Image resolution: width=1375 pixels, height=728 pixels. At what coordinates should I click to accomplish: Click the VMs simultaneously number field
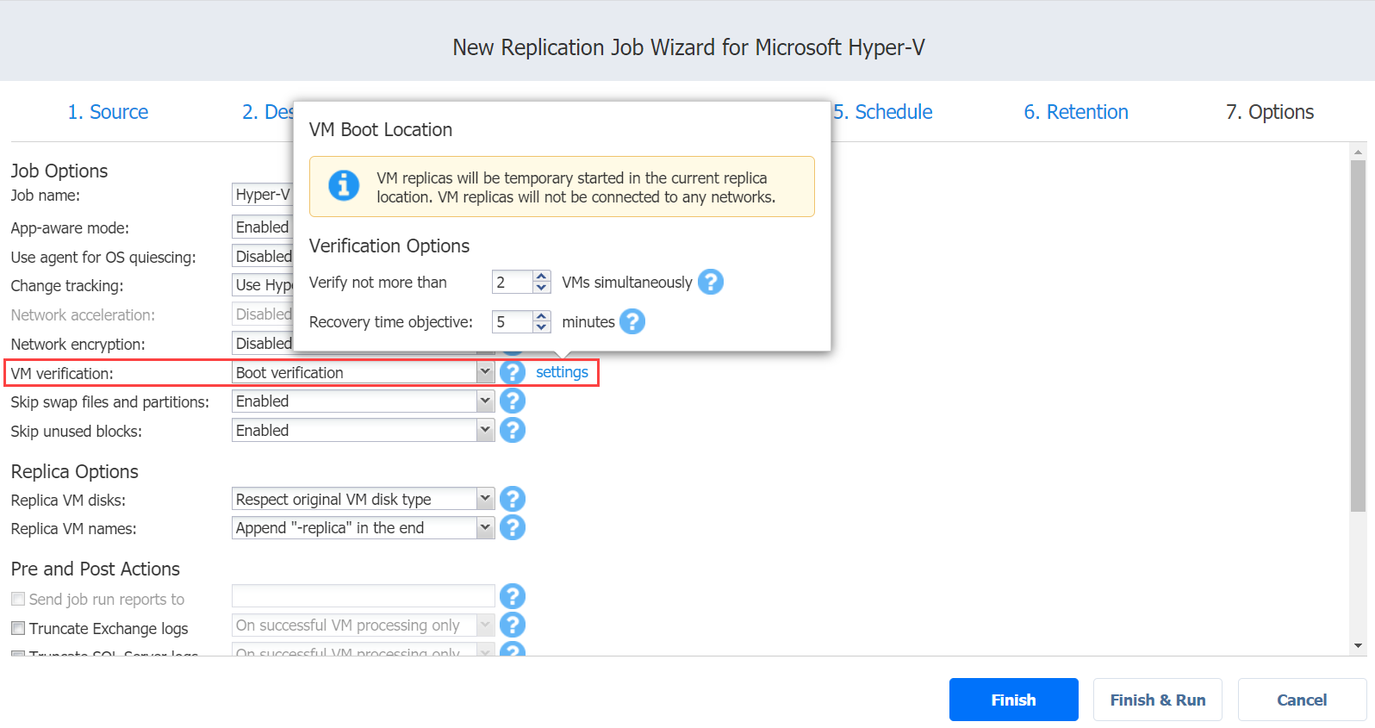point(513,282)
